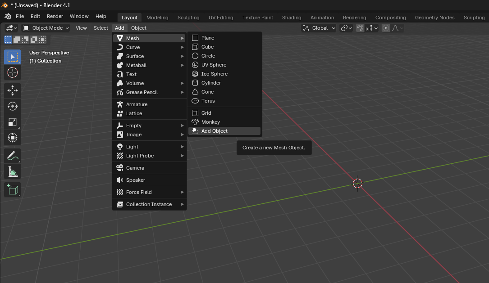Screen dimensions: 489x283
Task: Set selection mode to subtract
Action: 25,40
